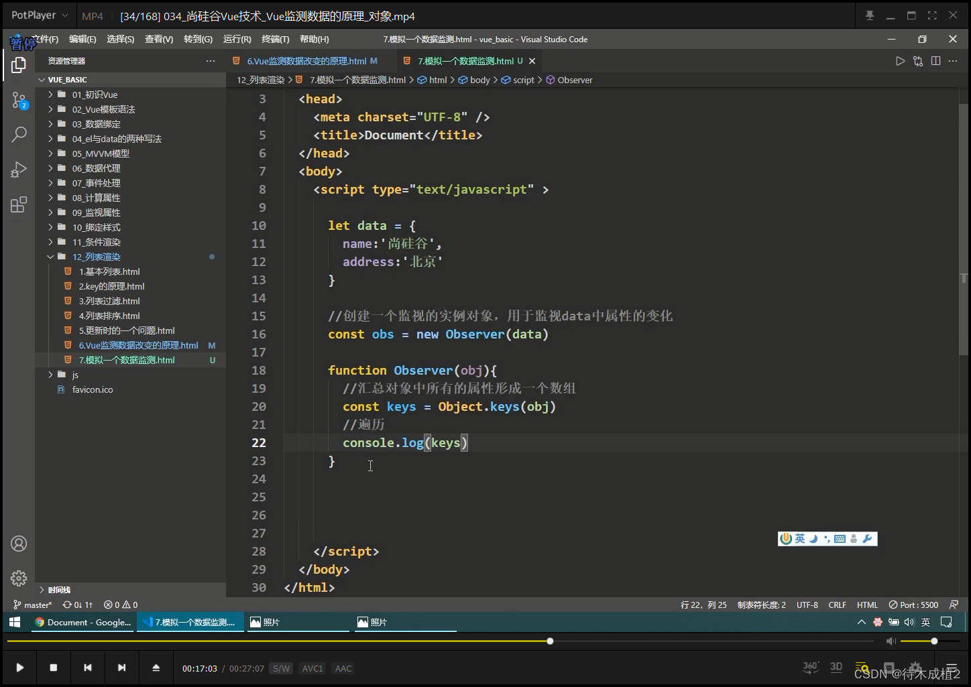The height and width of the screenshot is (687, 971).
Task: Jump to the previous file in PotPlayer
Action: [x=88, y=668]
